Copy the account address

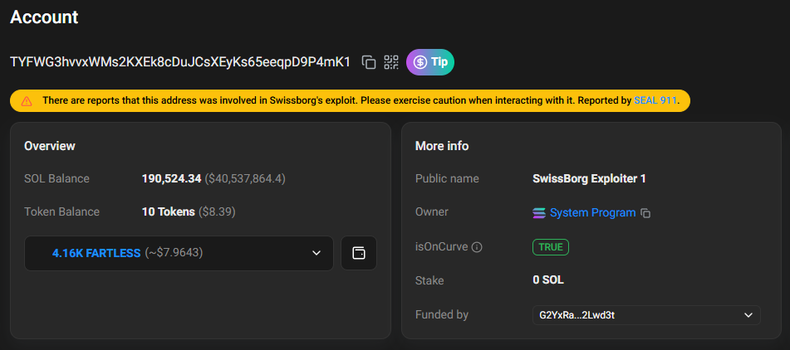tap(369, 62)
